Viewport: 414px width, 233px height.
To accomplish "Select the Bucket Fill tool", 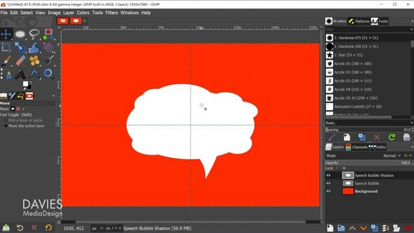I will [x=49, y=47].
